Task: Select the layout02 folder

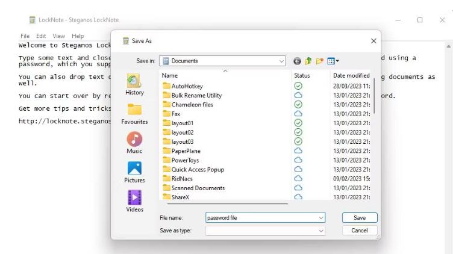Action: coord(178,132)
